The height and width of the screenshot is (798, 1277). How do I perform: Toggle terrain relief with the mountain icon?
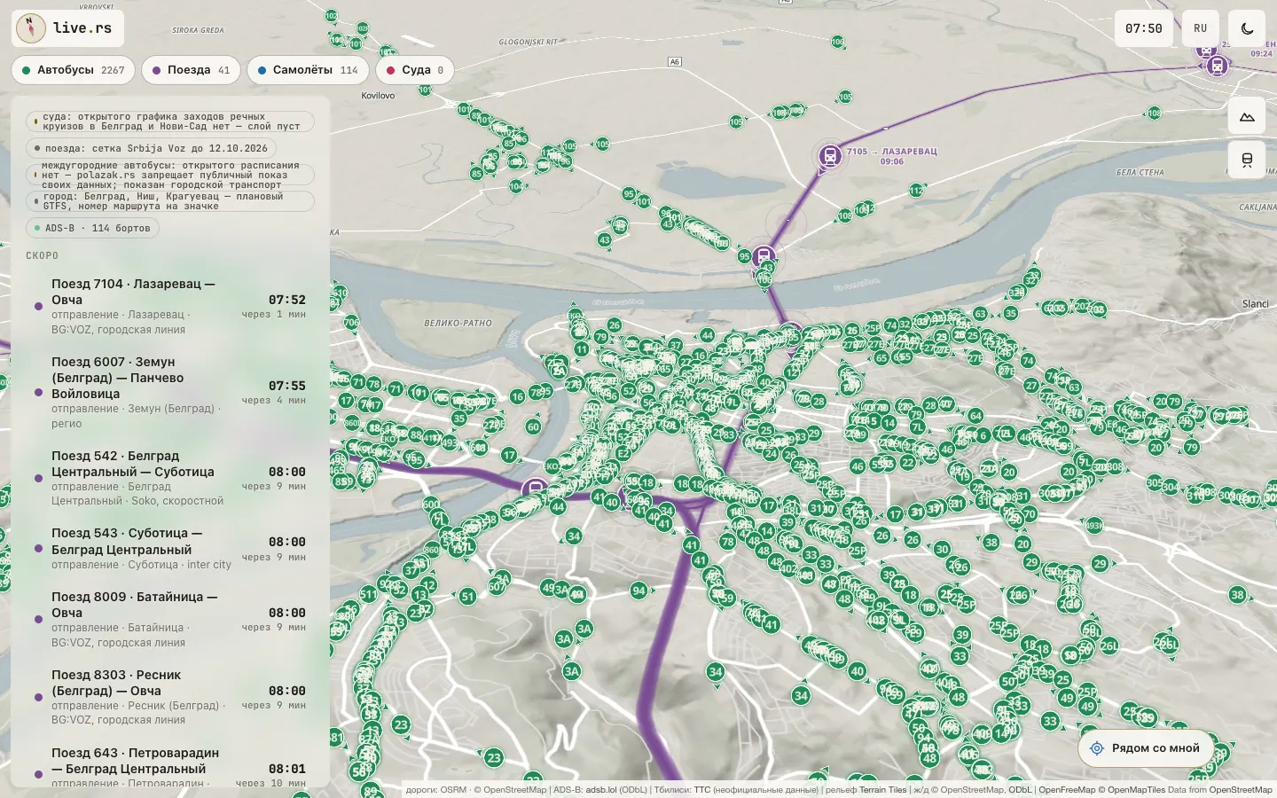tap(1247, 116)
